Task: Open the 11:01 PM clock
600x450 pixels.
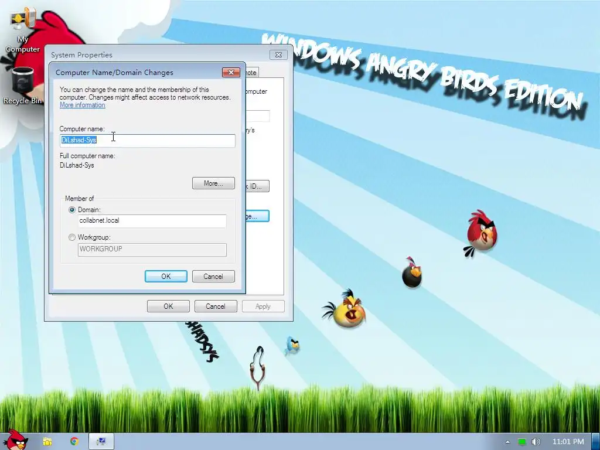Action: click(x=568, y=442)
